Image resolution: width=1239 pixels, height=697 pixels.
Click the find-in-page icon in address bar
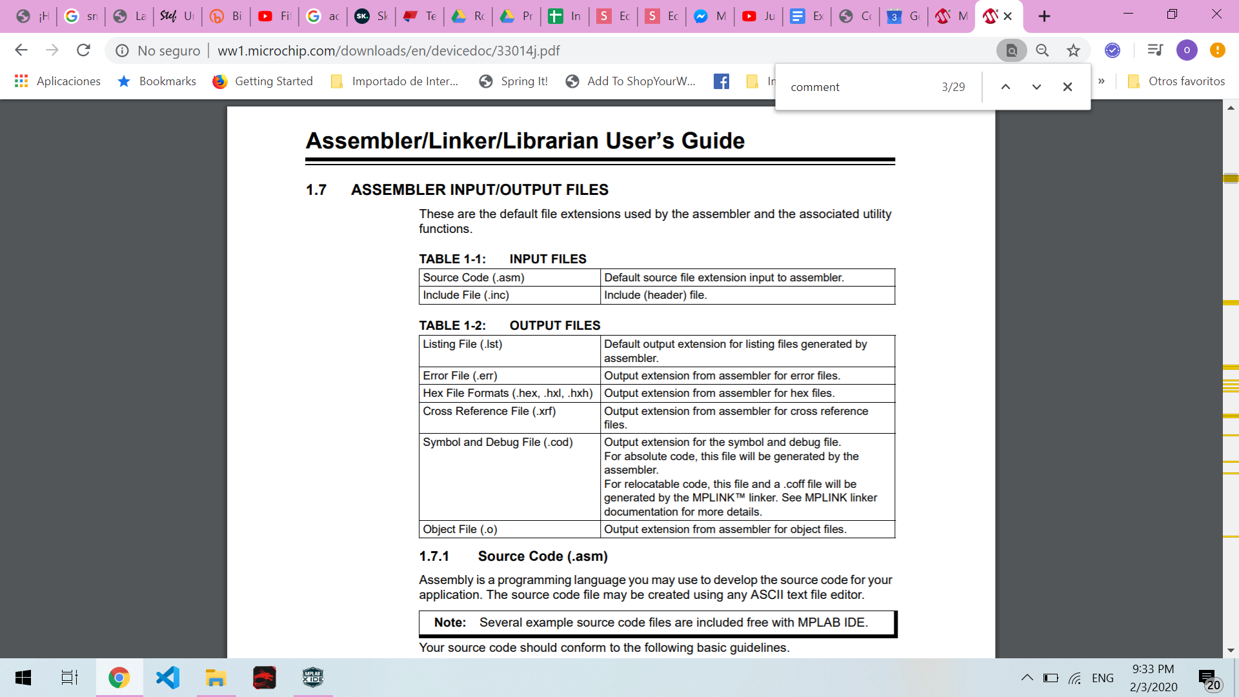(1011, 50)
